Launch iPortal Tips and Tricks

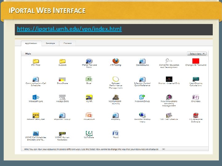(89, 61)
